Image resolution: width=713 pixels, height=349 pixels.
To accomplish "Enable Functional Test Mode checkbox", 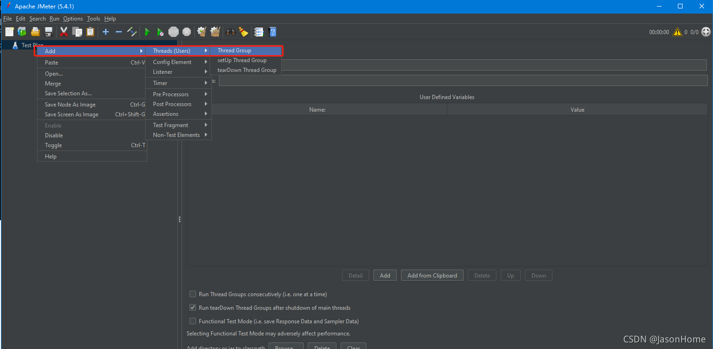I will pyautogui.click(x=193, y=321).
